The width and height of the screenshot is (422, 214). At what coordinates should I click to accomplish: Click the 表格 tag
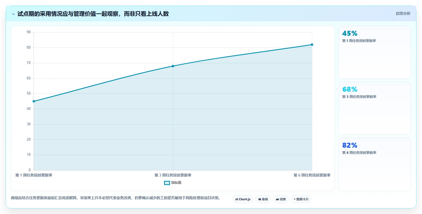(263, 199)
